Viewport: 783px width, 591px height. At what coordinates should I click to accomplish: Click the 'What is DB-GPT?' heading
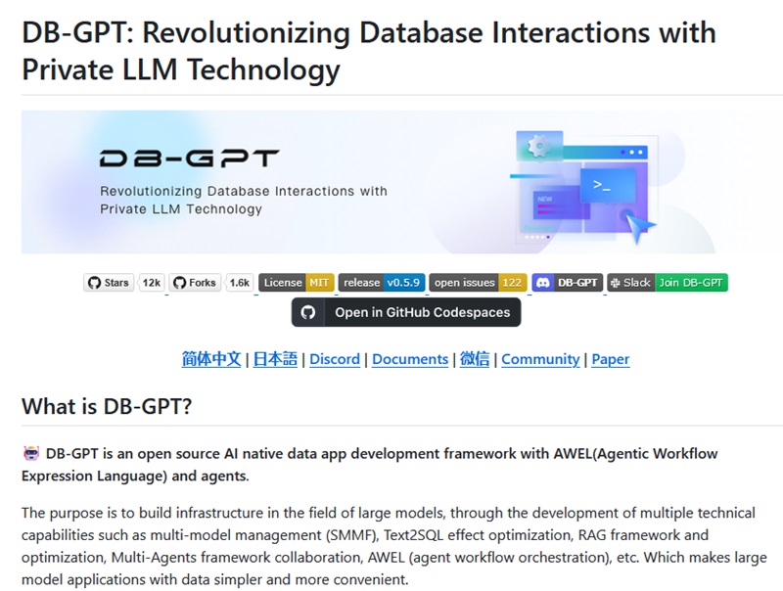[x=107, y=406]
